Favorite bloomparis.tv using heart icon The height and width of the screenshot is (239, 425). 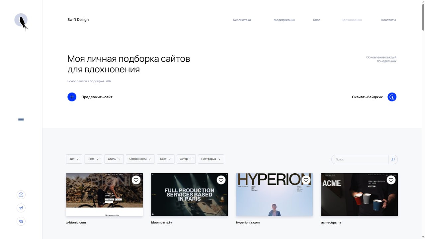coord(221,180)
